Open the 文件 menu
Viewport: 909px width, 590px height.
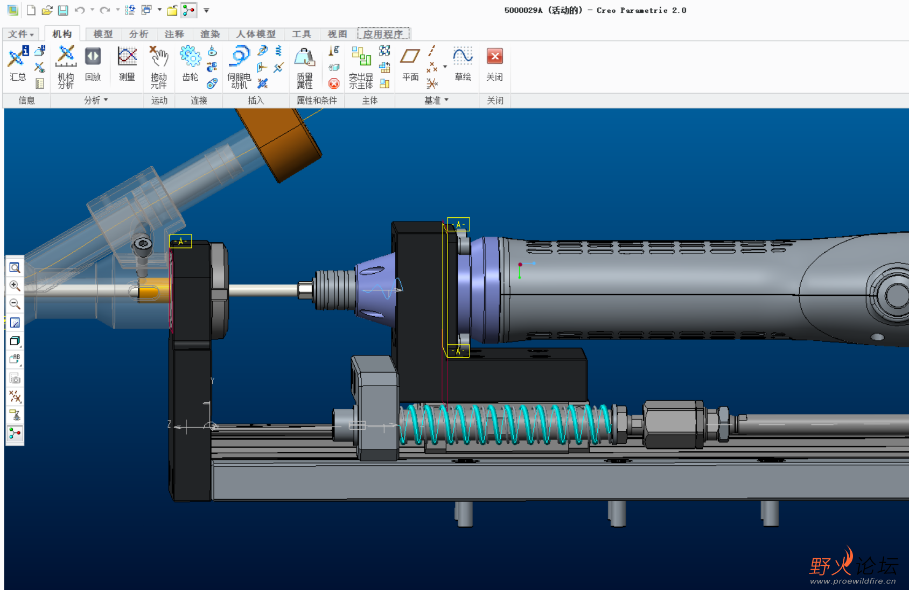click(x=20, y=34)
